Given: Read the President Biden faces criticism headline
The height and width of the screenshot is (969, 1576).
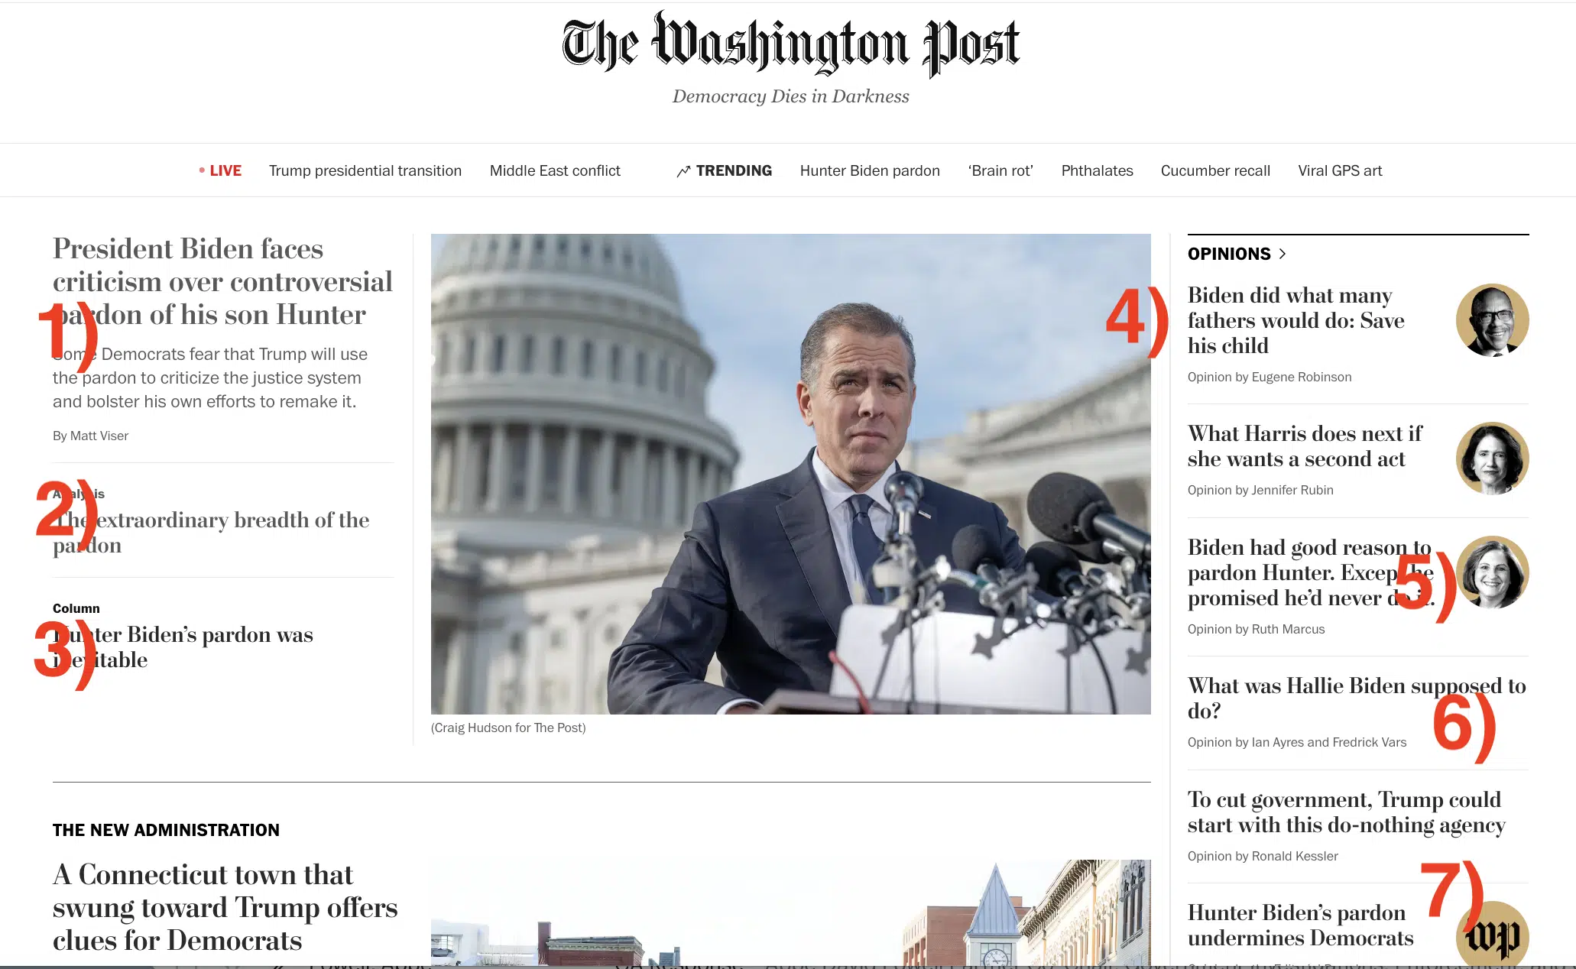Looking at the screenshot, I should (222, 281).
